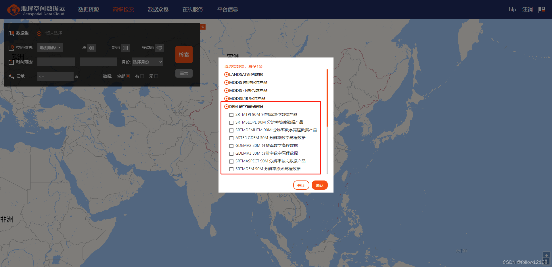Click the add dataset plus icon beside 暂未选择

(39, 33)
